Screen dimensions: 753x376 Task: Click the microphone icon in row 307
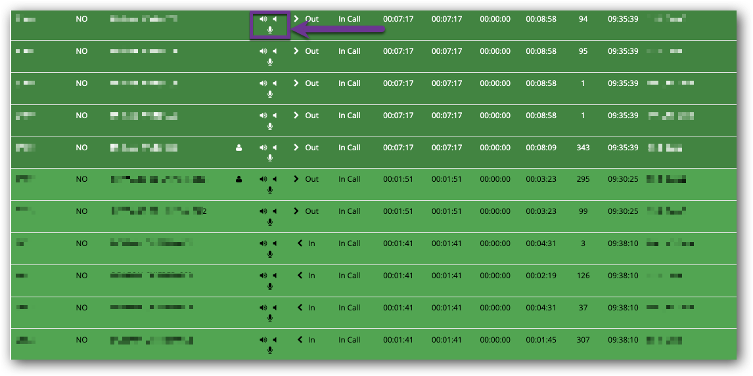(x=270, y=350)
